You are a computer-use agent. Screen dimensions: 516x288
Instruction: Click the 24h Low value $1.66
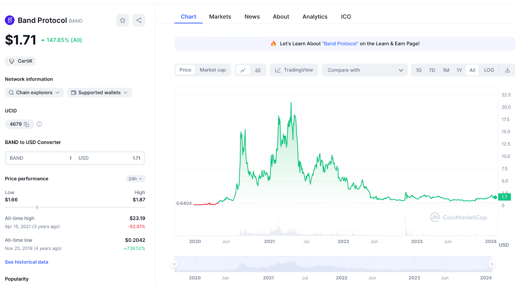(x=11, y=200)
